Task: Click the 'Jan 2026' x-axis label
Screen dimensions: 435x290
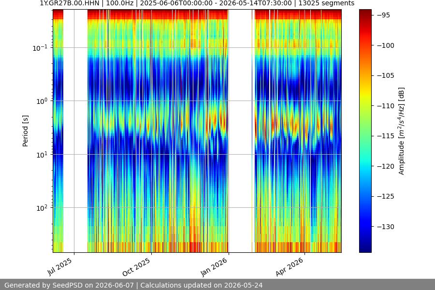Action: click(214, 267)
